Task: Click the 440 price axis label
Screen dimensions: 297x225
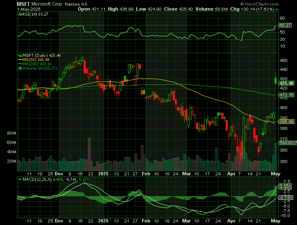Action: click(x=283, y=70)
